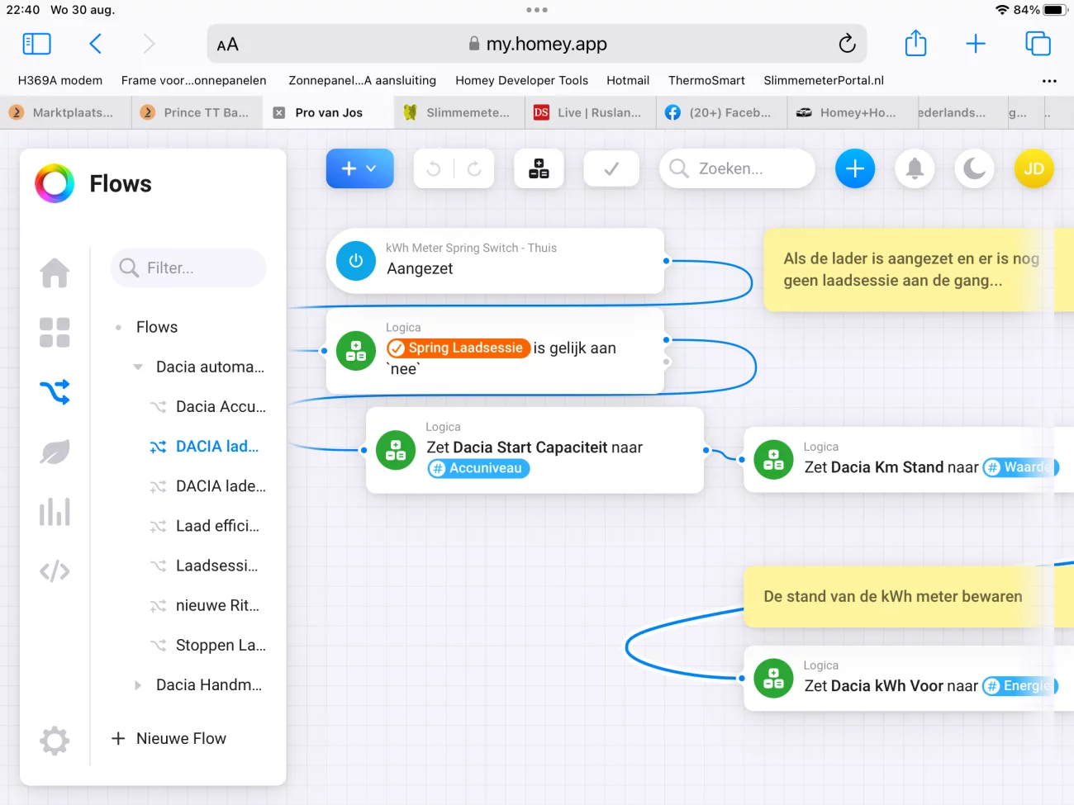1074x805 pixels.
Task: Open logic variables toolbar button
Action: pos(539,168)
